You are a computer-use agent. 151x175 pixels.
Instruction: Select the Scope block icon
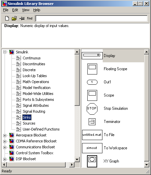pyautogui.click(x=92, y=96)
